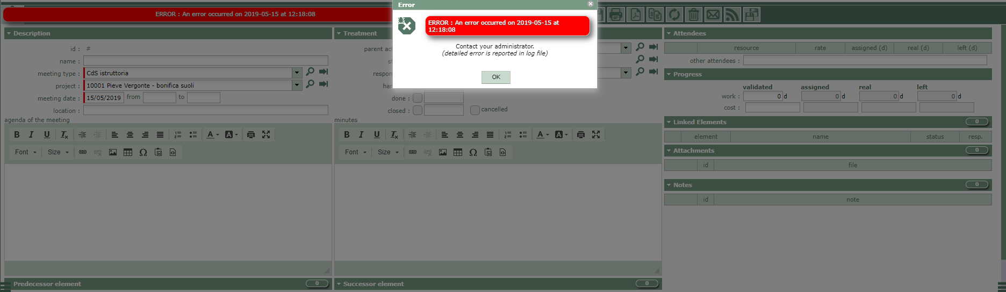Toggle Bold in the minutes editor
The image size is (1006, 292).
pyautogui.click(x=347, y=134)
